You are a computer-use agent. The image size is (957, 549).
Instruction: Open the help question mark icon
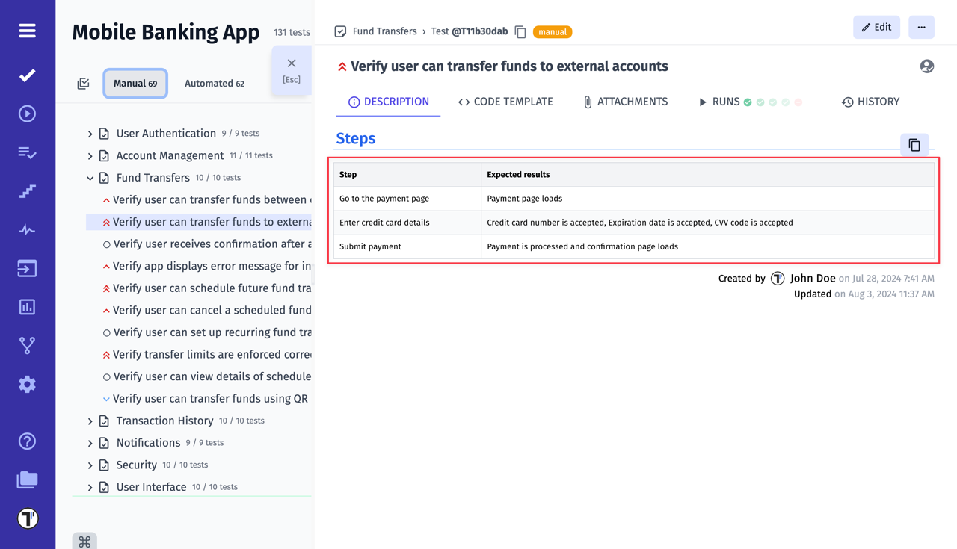point(27,441)
